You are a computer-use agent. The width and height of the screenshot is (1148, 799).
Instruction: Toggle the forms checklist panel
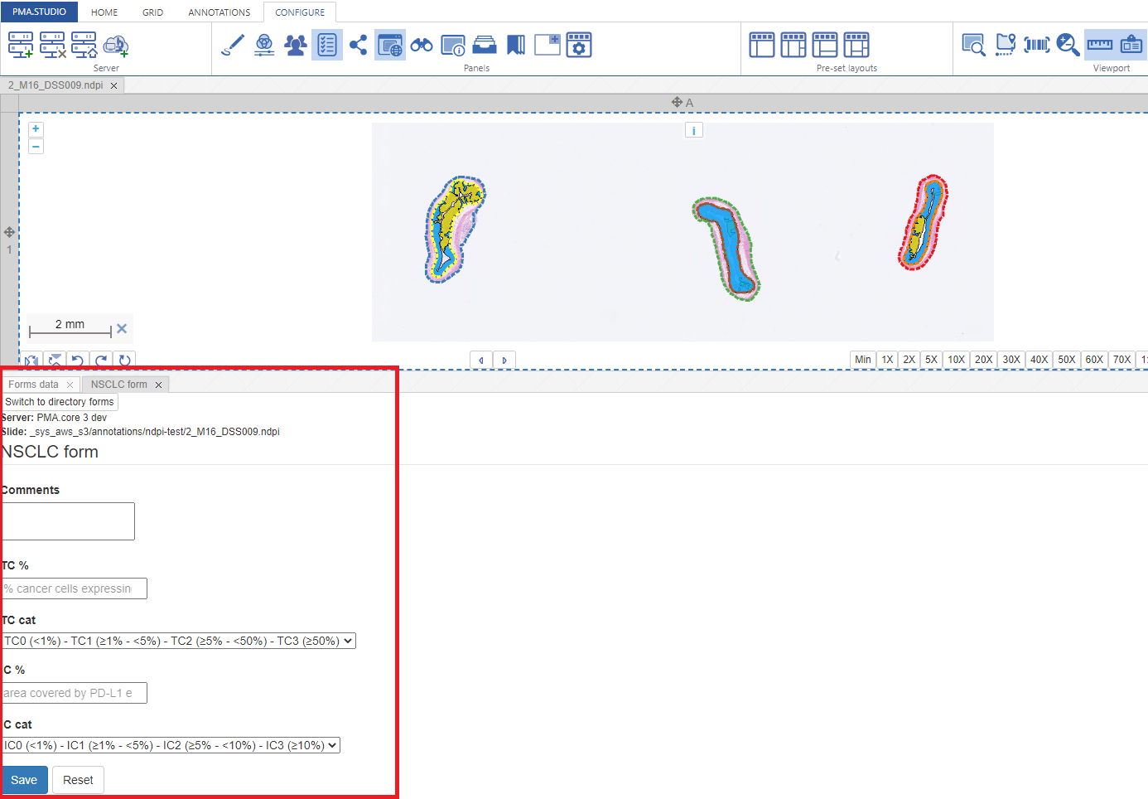[x=327, y=45]
